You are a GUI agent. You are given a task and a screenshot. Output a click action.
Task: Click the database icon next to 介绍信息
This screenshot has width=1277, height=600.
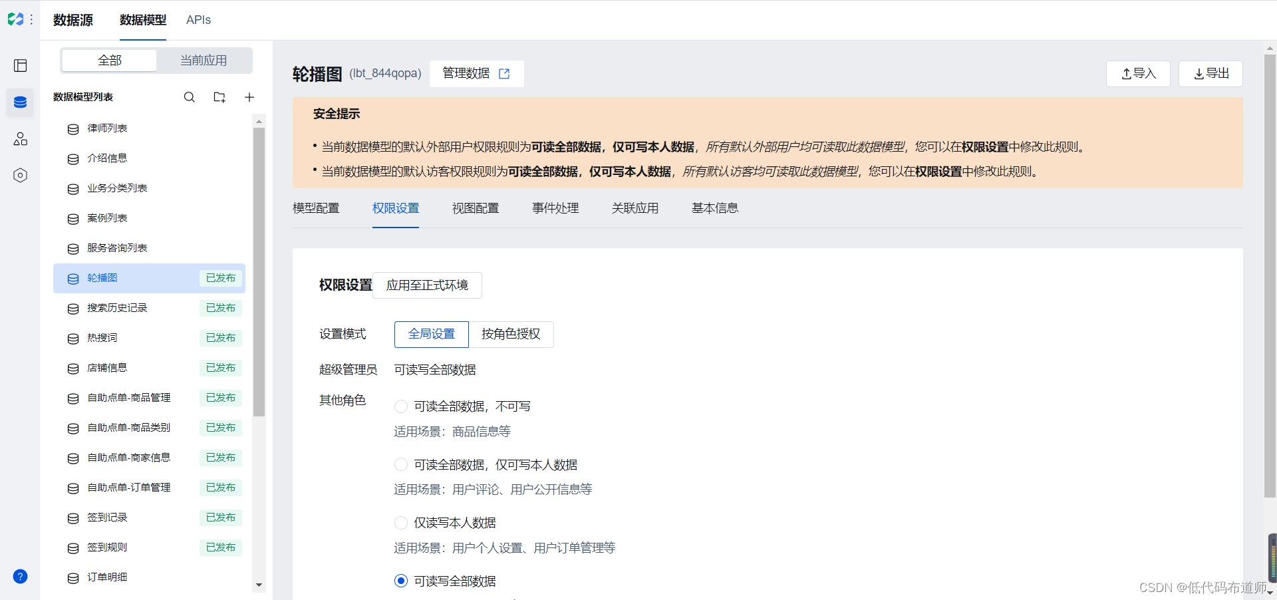pyautogui.click(x=73, y=159)
